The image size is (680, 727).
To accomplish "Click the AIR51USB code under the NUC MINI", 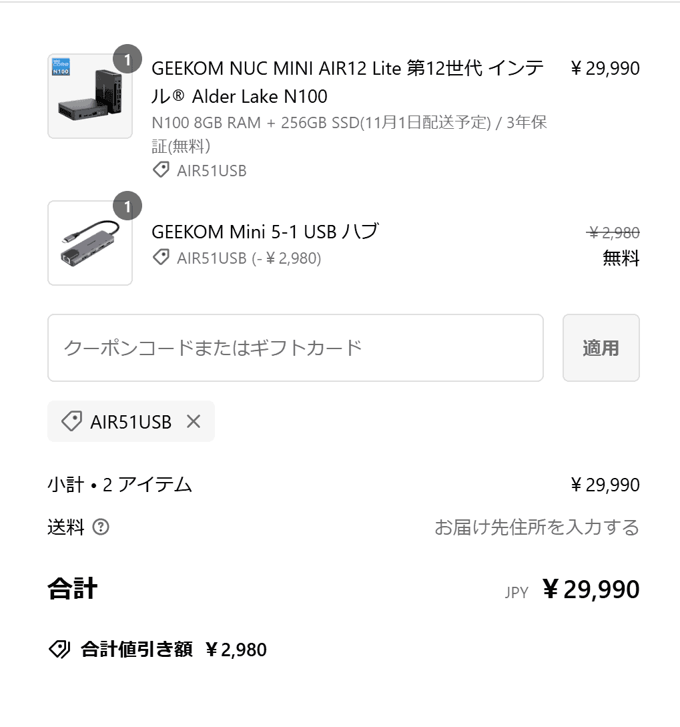I will tap(212, 171).
